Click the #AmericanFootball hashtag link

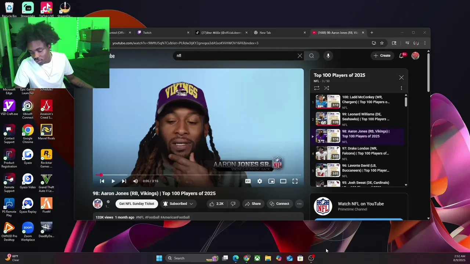[x=175, y=217]
